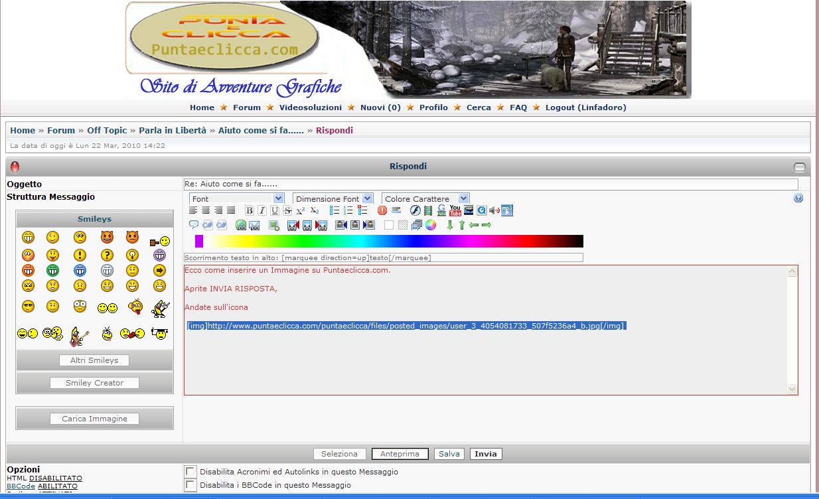
Task: Insert a numbered list using the toolbar icon
Action: pyautogui.click(x=348, y=210)
